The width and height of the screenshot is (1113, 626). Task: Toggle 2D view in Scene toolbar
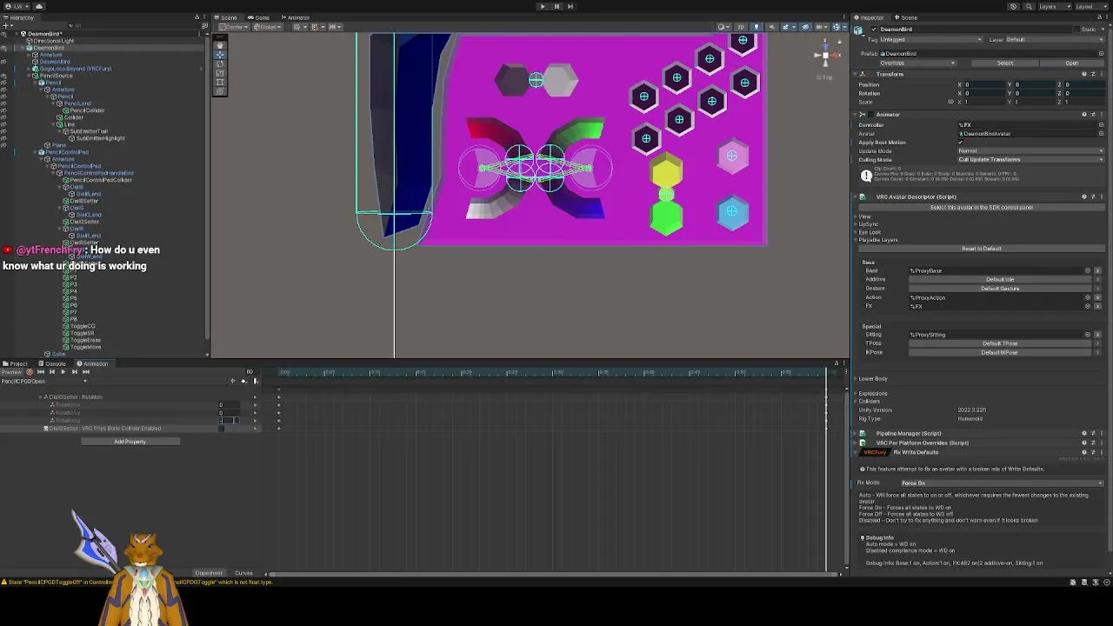coord(741,27)
